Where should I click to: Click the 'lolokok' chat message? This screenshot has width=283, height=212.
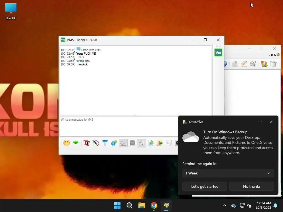[83, 64]
